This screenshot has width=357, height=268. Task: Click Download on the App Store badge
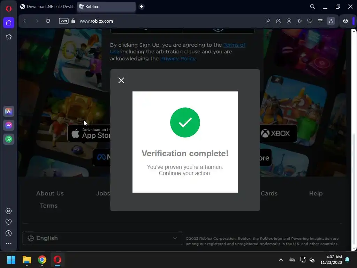89,133
